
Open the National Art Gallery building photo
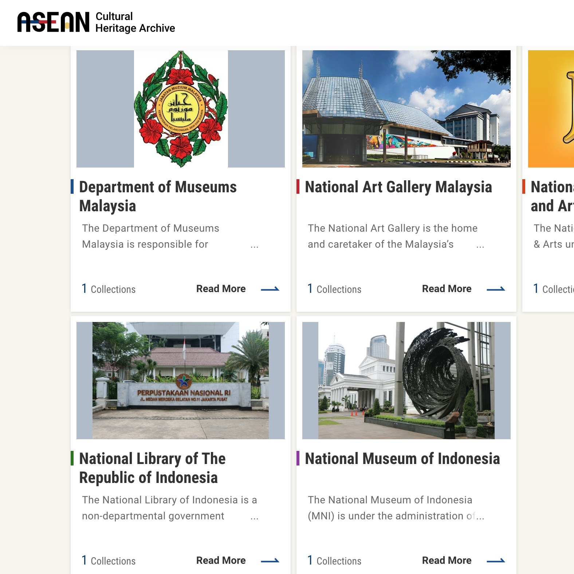click(x=406, y=109)
